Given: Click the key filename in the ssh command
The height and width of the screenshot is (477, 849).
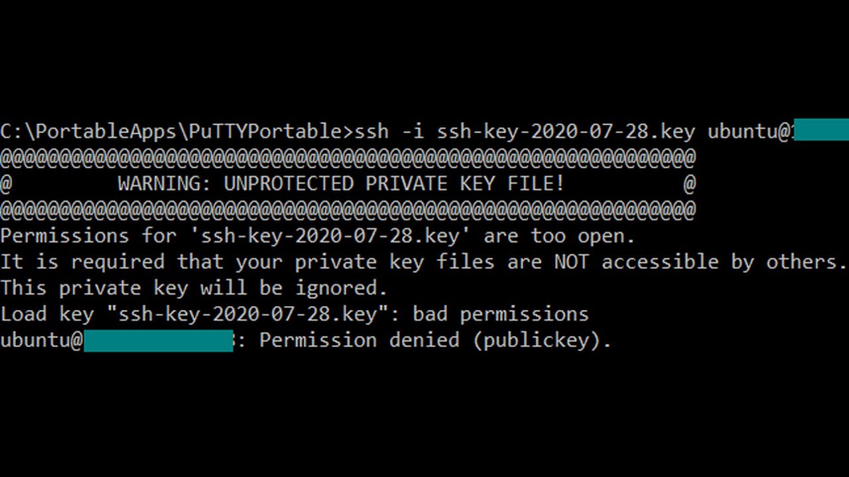Looking at the screenshot, I should click(565, 131).
